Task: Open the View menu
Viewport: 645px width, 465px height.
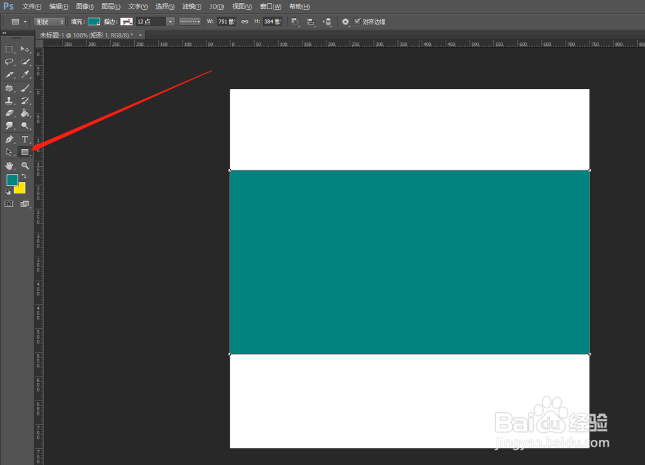Action: pos(242,6)
